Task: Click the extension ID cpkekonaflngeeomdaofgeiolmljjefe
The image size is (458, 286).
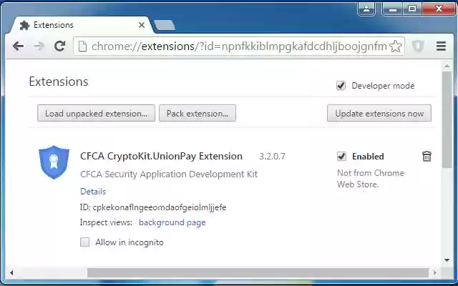Action: point(160,207)
